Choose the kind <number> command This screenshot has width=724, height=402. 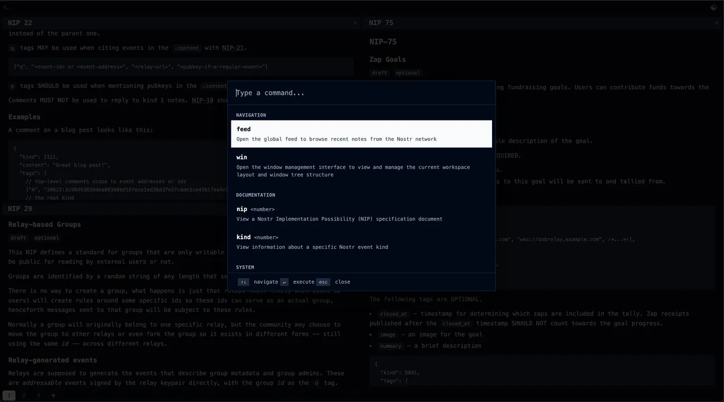coord(361,242)
